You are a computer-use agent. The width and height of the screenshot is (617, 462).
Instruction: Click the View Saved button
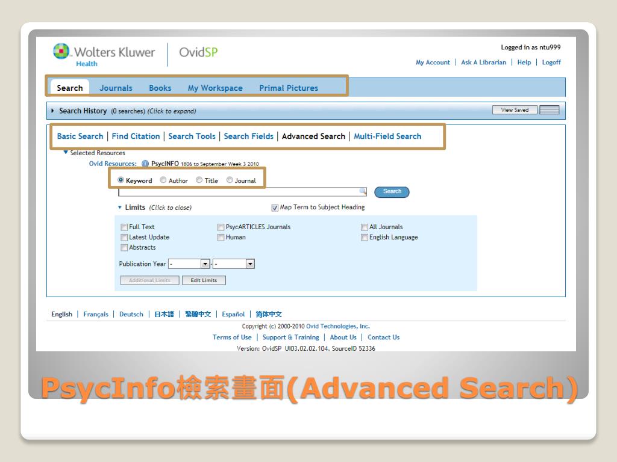tap(515, 110)
